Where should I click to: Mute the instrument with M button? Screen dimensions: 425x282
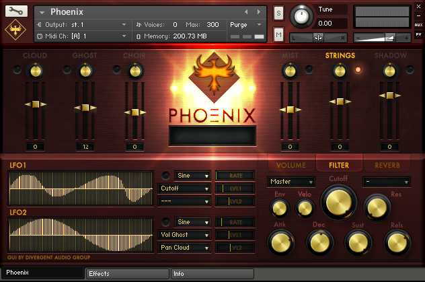tap(278, 34)
